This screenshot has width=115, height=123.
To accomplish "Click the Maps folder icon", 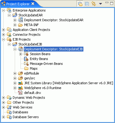I will click(x=26, y=68).
